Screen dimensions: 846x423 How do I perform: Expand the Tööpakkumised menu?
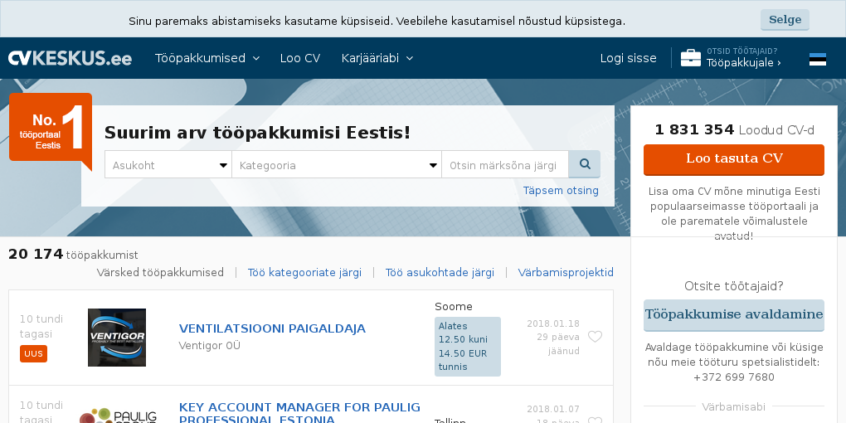pyautogui.click(x=207, y=58)
